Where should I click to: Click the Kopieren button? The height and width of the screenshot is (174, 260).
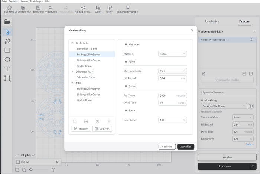pos(102,129)
